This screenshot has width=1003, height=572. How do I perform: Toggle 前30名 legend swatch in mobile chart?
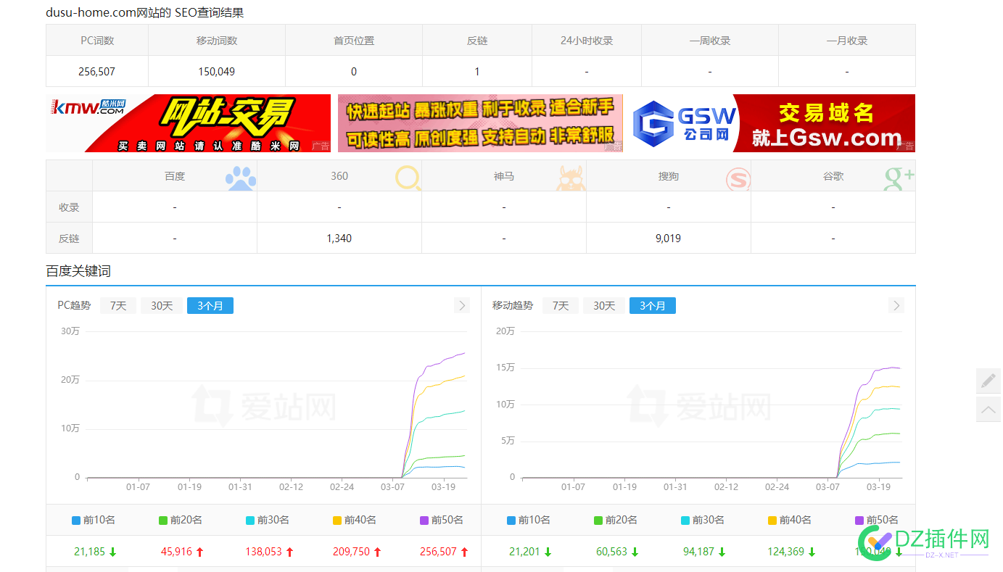coord(685,520)
